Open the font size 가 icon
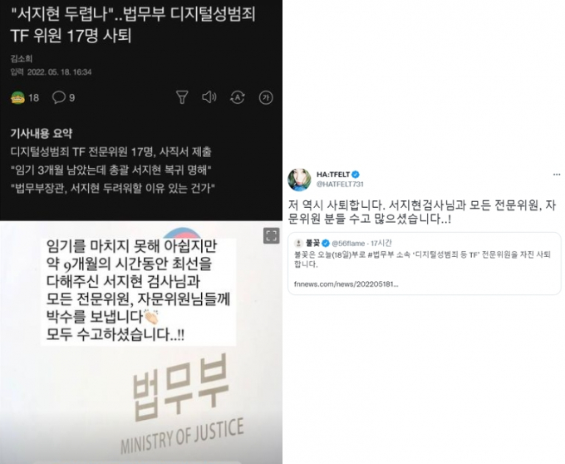Image resolution: width=565 pixels, height=464 pixels. pyautogui.click(x=266, y=97)
